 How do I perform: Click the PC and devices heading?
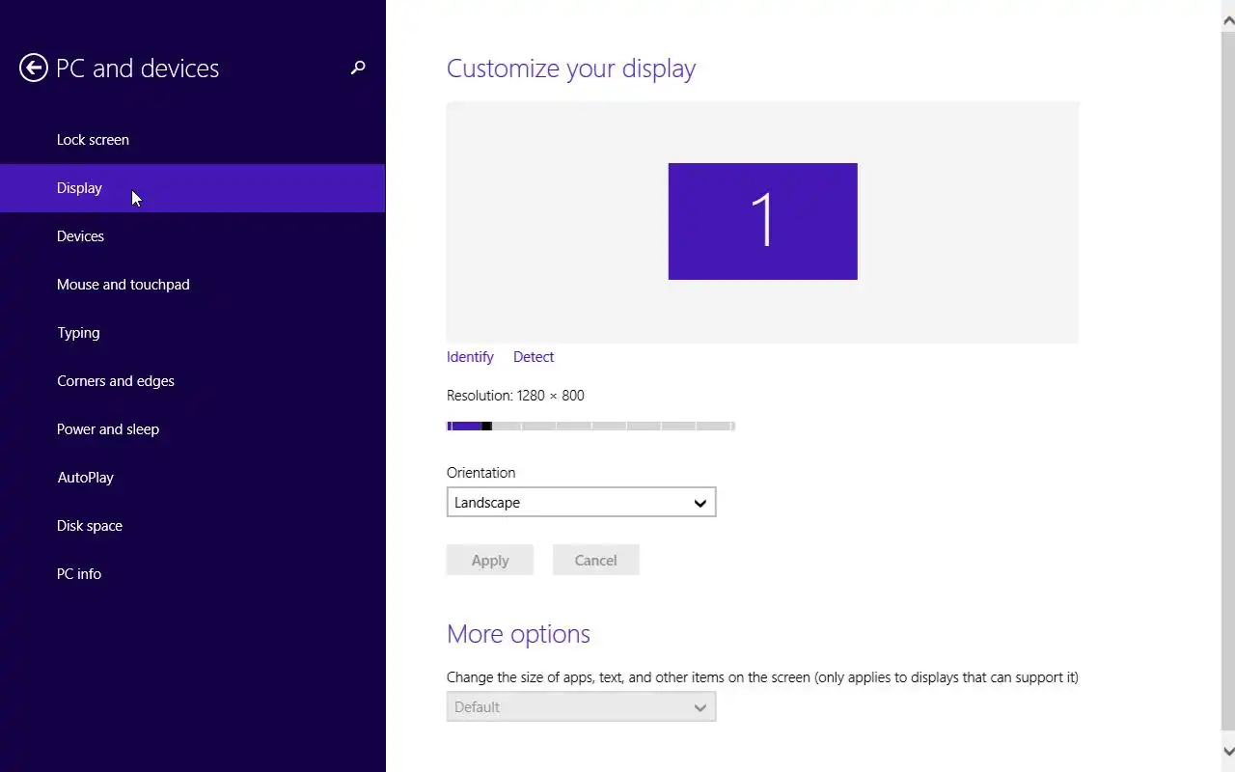138,68
